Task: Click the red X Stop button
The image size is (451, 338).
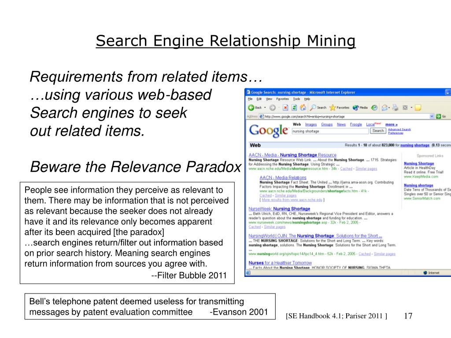Action: click(x=285, y=107)
